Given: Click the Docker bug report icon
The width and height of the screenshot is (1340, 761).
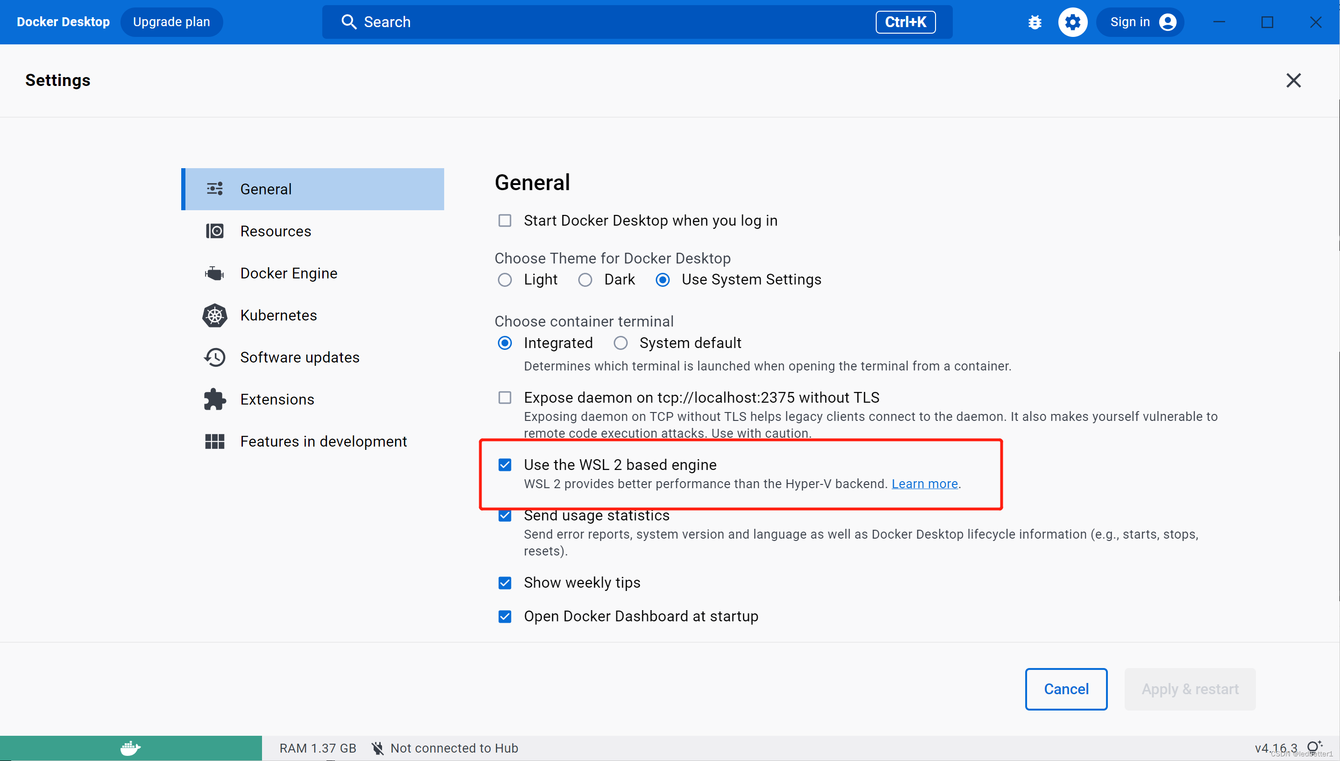Looking at the screenshot, I should tap(1035, 22).
